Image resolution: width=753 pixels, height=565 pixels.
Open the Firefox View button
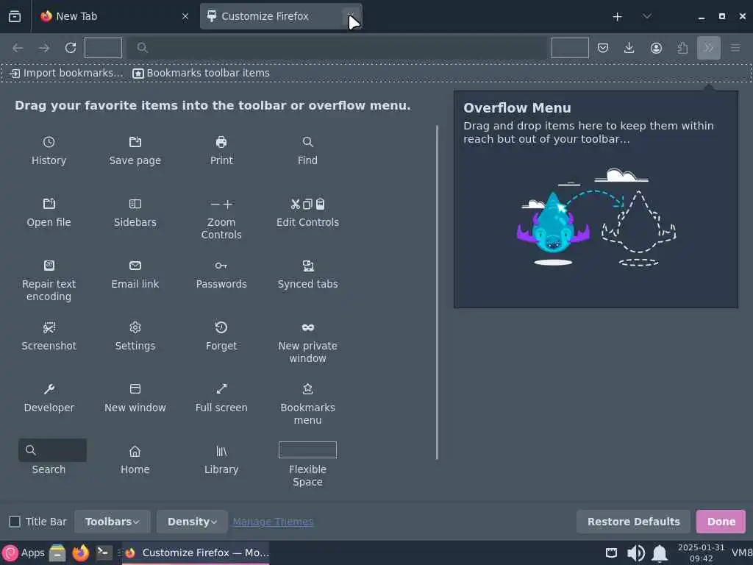pyautogui.click(x=15, y=16)
